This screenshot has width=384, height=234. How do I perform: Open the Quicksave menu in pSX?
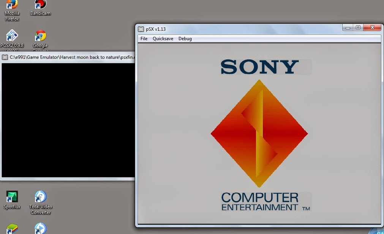163,39
